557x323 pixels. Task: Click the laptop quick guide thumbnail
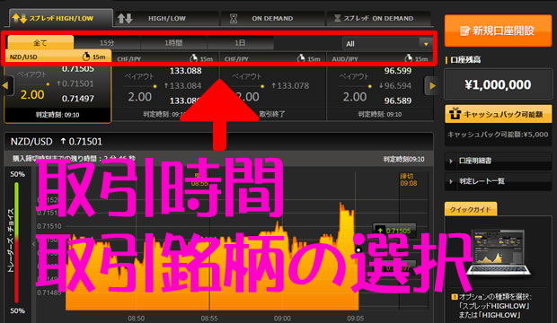[499, 253]
